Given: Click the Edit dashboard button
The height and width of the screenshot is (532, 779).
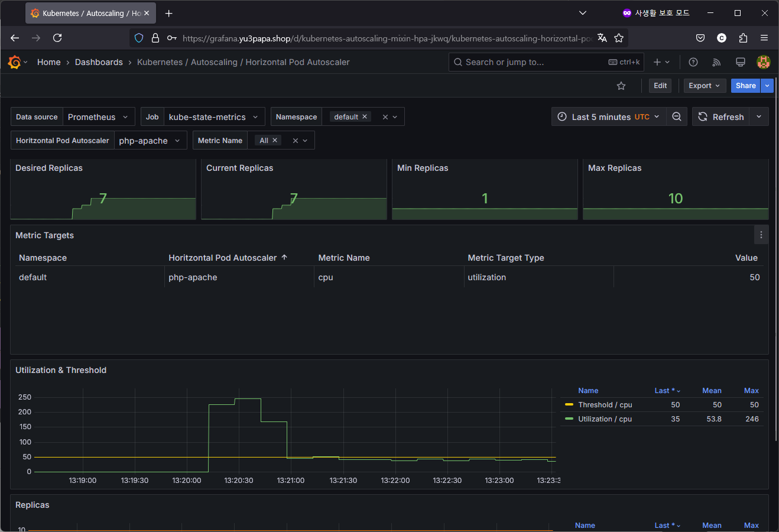Looking at the screenshot, I should click(660, 86).
